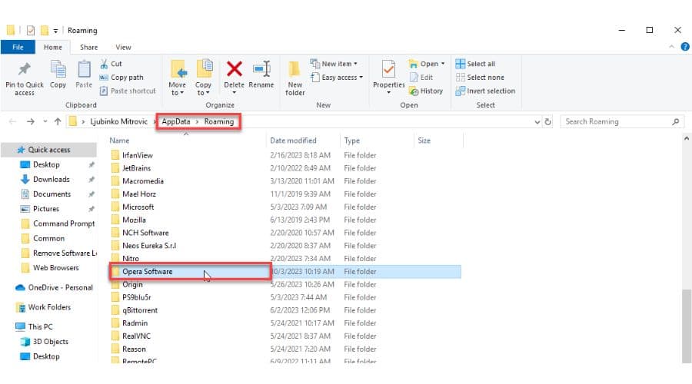Select Downloads in Quick access
The height and width of the screenshot is (384, 692).
[52, 180]
